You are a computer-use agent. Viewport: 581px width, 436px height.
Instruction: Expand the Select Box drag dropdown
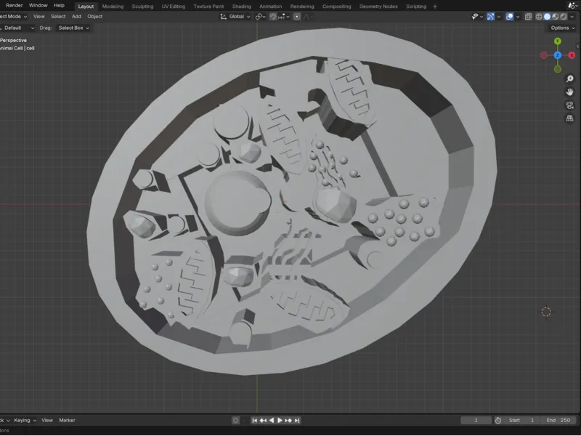pos(73,28)
